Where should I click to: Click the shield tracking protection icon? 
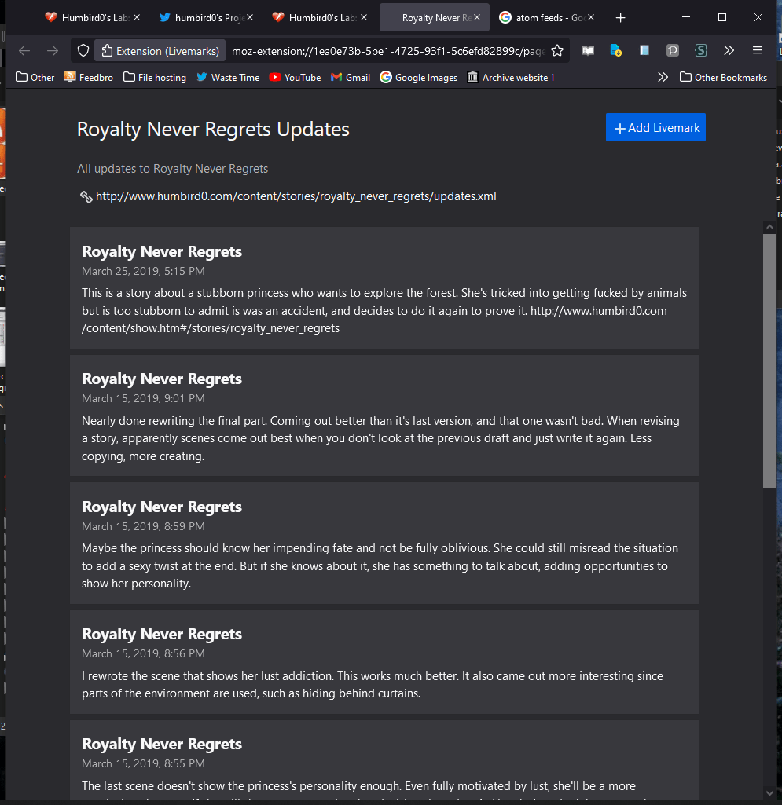83,51
